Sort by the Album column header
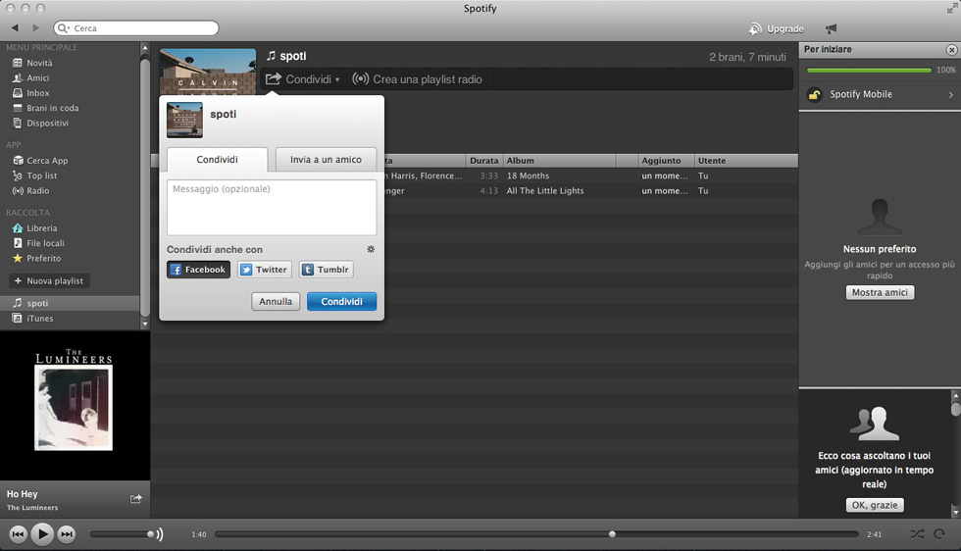The height and width of the screenshot is (551, 961). pos(558,161)
